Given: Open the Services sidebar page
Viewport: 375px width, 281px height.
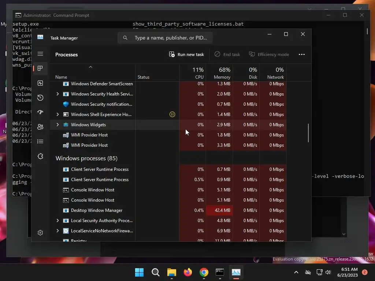Looking at the screenshot, I should (x=40, y=156).
